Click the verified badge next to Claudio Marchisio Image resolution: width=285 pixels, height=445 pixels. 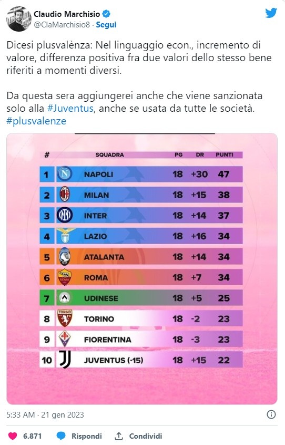[106, 14]
